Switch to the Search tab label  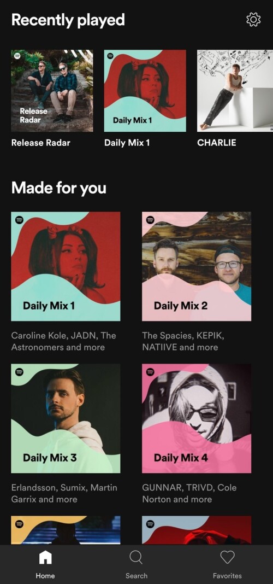[136, 575]
